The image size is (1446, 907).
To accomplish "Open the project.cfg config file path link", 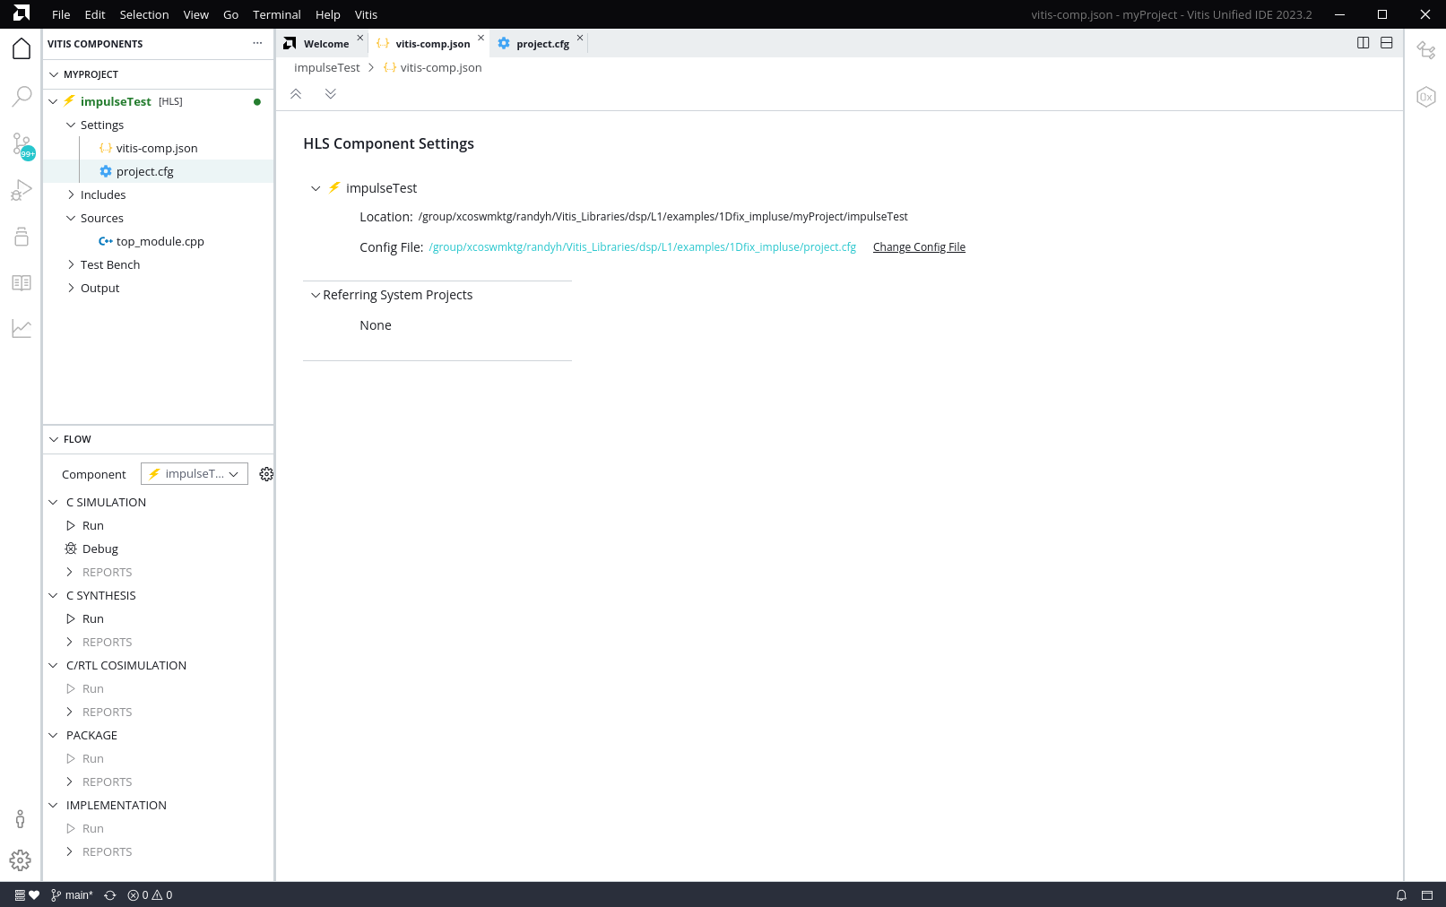I will click(x=643, y=247).
